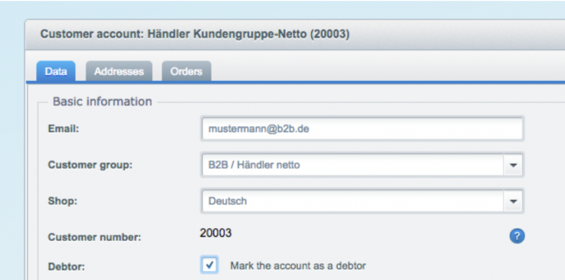Toggle the debtor checkbox
The height and width of the screenshot is (280, 565).
coord(209,265)
